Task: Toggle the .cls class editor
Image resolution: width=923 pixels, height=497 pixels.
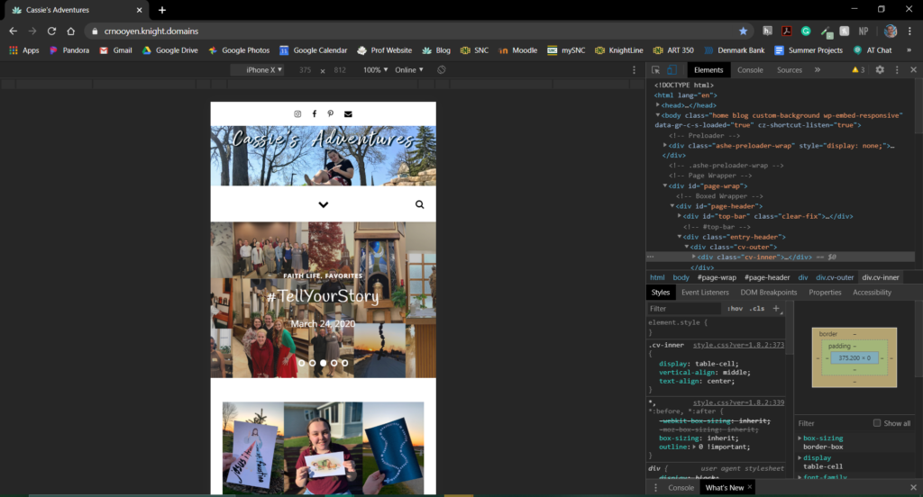Action: click(757, 308)
